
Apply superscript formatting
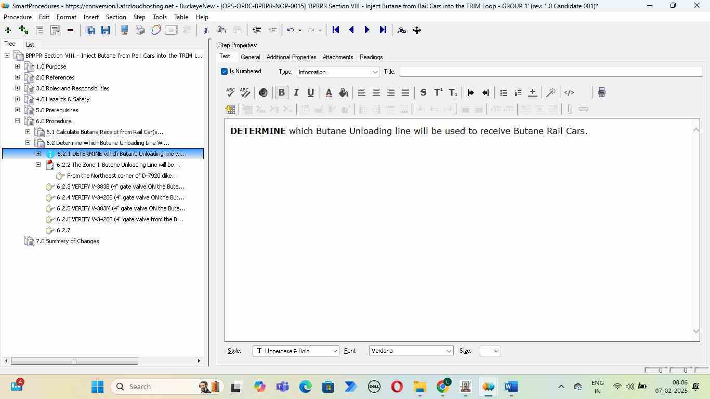438,92
